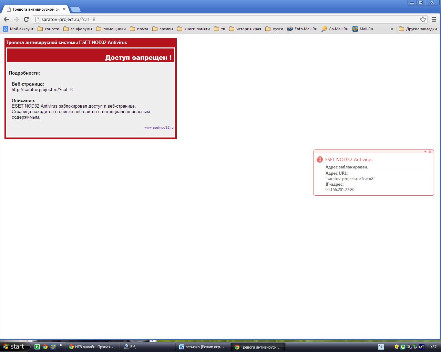Open the 'генфорумы' bookmarks folder
Image resolution: width=441 pixels, height=352 pixels.
click(78, 29)
